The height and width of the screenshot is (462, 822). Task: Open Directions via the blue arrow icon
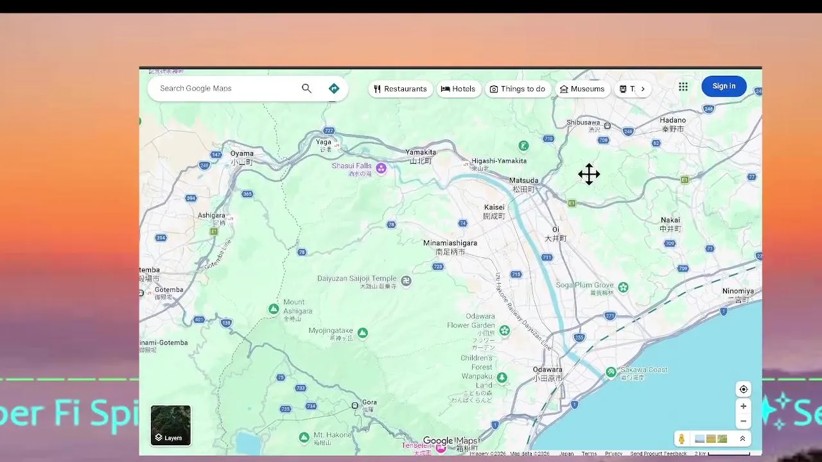tap(333, 89)
